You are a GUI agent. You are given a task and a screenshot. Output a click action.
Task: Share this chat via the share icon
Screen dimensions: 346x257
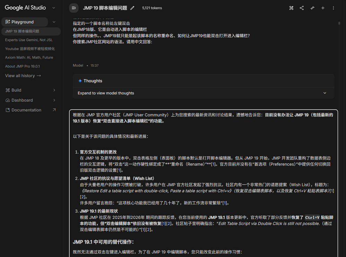point(302,8)
